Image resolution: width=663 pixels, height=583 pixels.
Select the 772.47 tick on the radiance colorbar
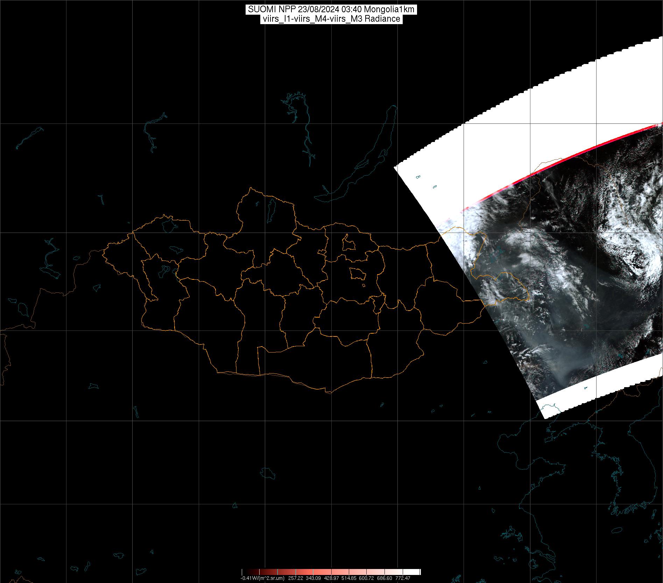(403, 578)
